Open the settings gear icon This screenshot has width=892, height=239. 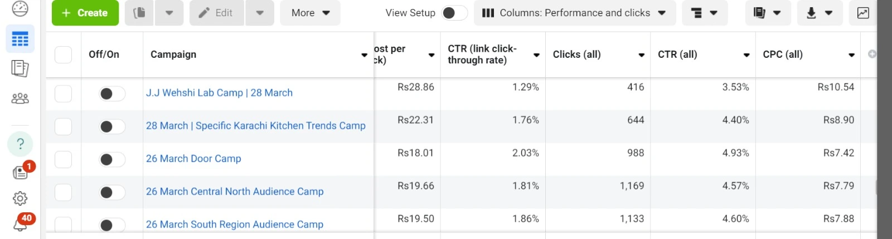(20, 198)
